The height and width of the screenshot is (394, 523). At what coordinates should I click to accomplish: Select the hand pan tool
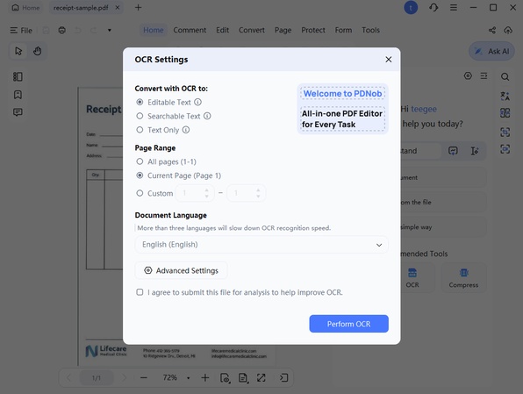[37, 51]
